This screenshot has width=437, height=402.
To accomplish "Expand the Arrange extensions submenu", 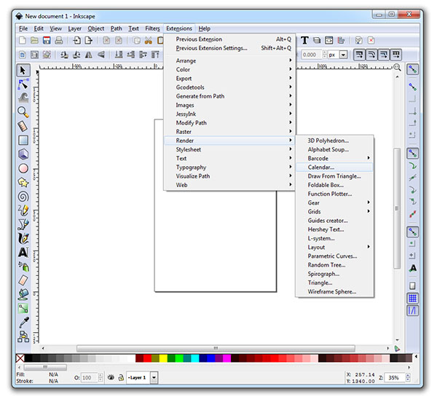I will coord(229,60).
